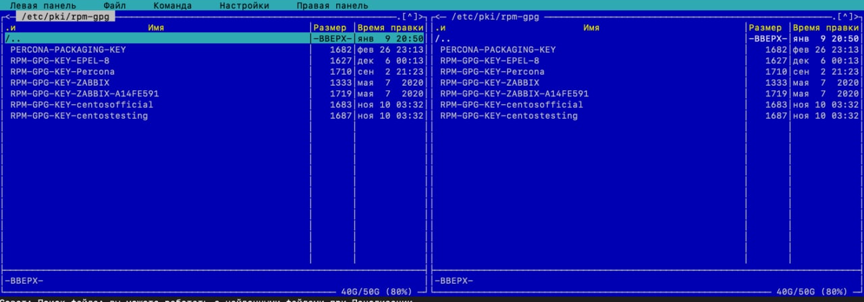The width and height of the screenshot is (864, 302).
Task: Click size 1333 in right panel
Action: [776, 83]
